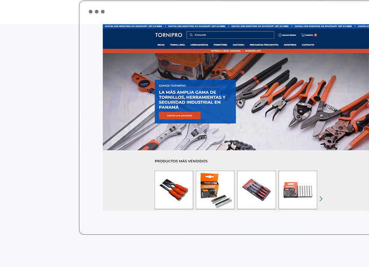Open Preguntas Frecuentes page
This screenshot has width=369, height=267.
tap(264, 45)
